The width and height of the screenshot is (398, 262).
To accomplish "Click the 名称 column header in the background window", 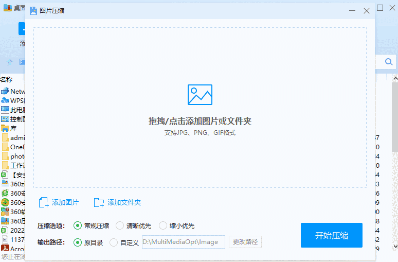I will pos(6,80).
